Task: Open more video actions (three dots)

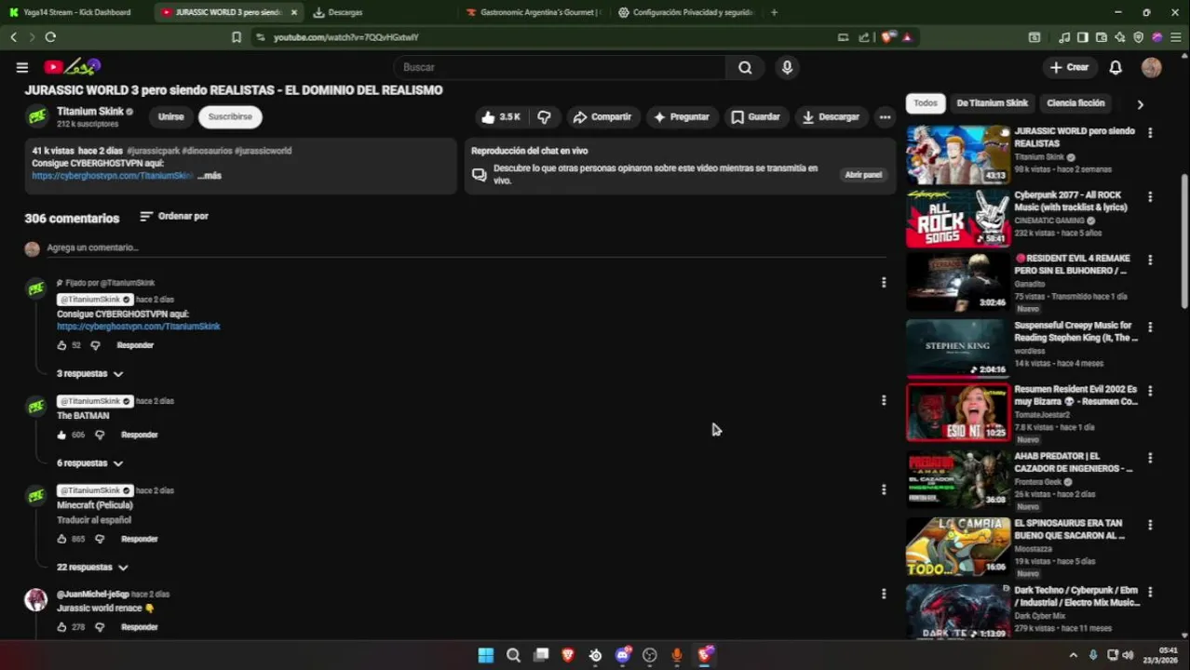Action: (x=885, y=117)
